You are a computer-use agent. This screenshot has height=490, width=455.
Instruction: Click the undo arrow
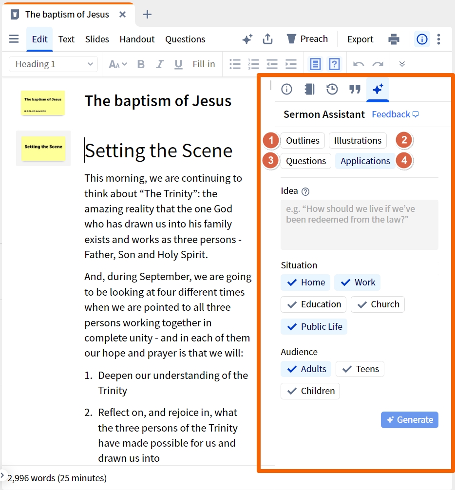(x=359, y=64)
